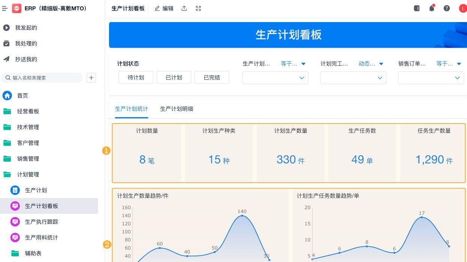467x262 pixels.
Task: Toggle the 待计划 status filter
Action: [136, 77]
